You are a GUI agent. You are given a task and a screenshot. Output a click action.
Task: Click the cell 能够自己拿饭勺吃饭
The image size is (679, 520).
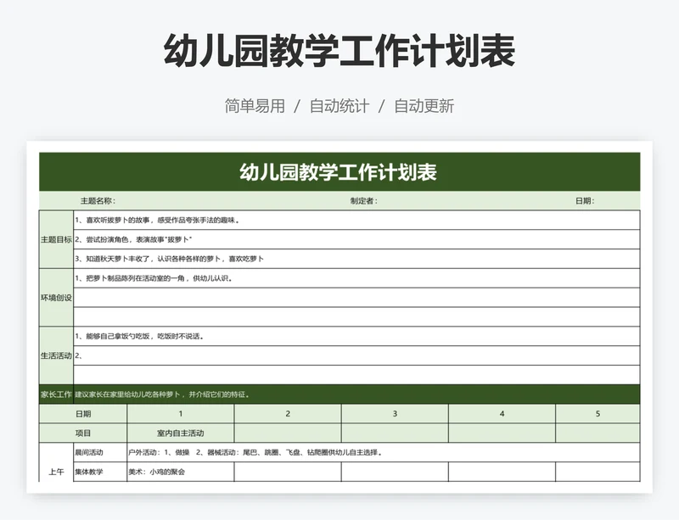coord(356,336)
